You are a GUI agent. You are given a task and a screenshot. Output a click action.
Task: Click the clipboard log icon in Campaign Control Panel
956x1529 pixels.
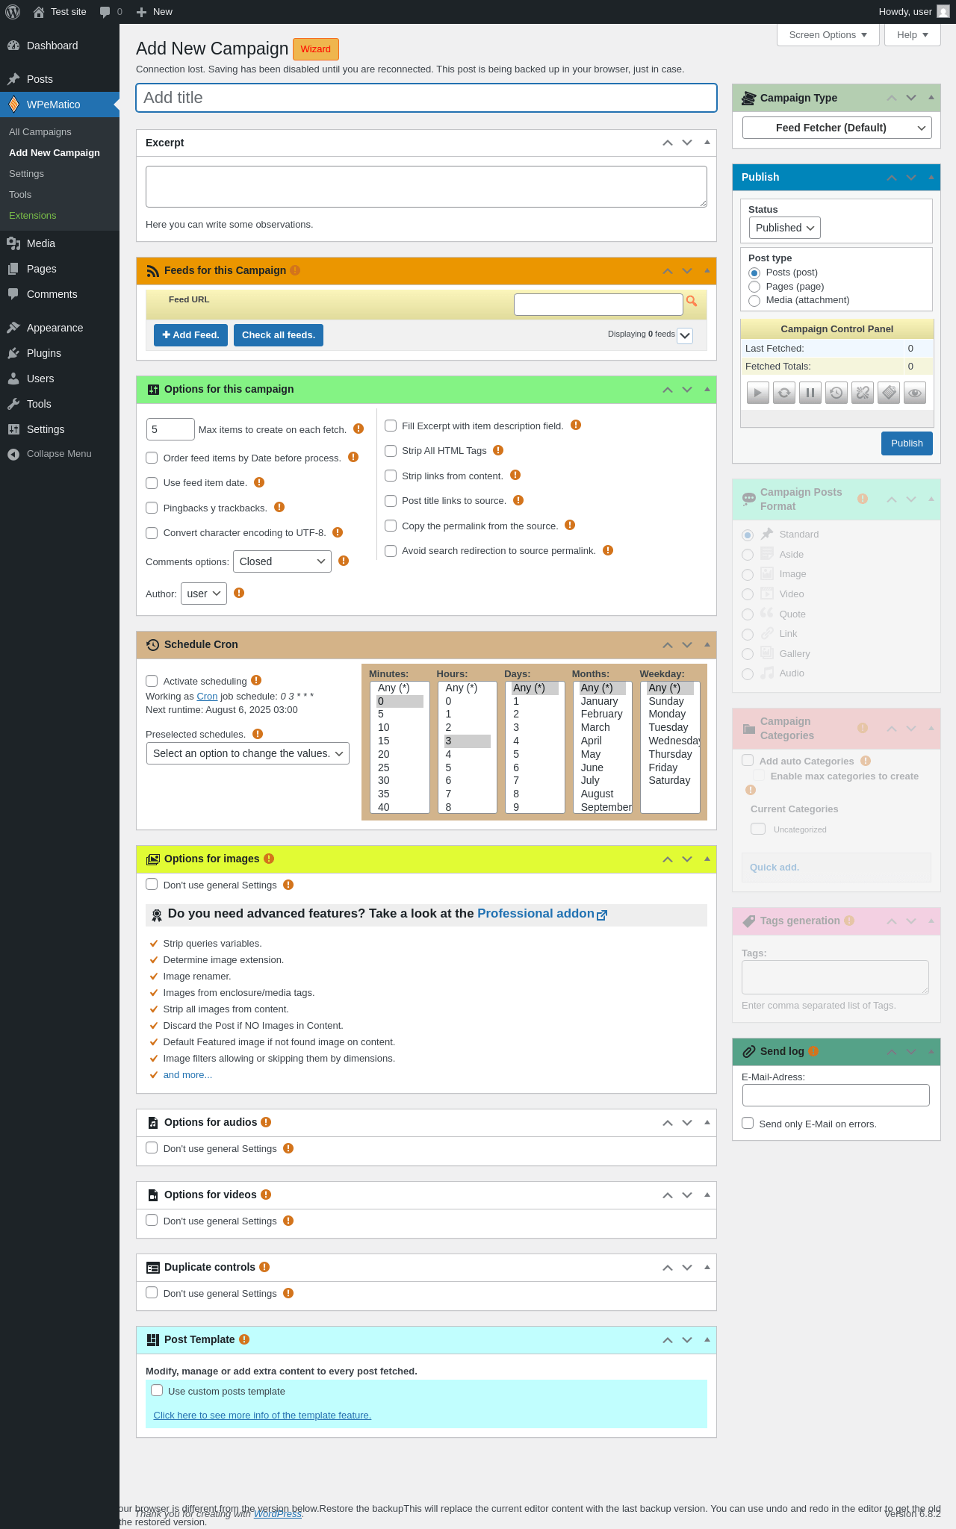pos(889,392)
